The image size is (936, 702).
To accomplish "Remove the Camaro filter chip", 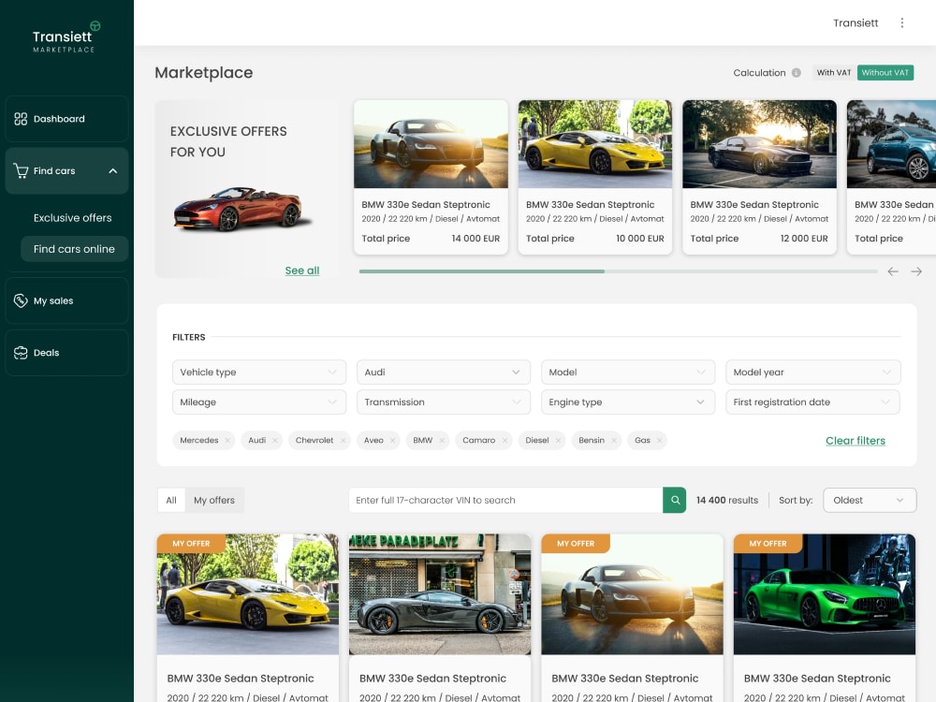I will coord(505,441).
